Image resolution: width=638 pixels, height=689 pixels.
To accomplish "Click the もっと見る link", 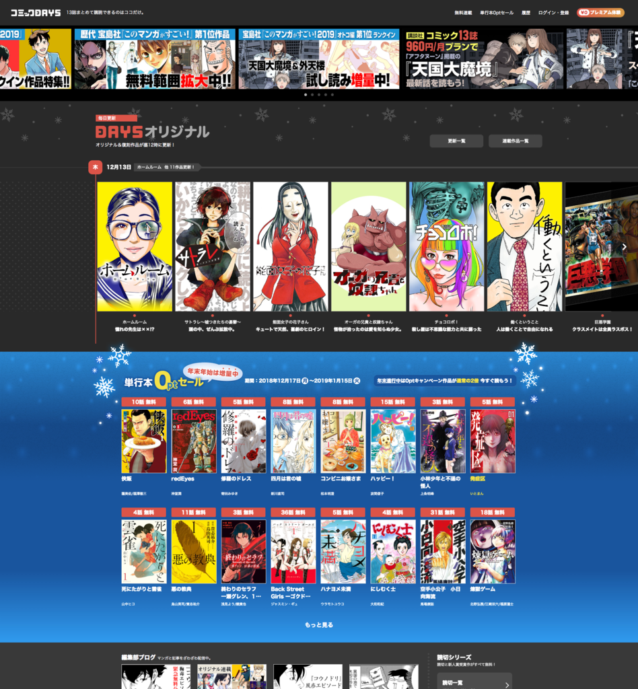I will coord(319,624).
